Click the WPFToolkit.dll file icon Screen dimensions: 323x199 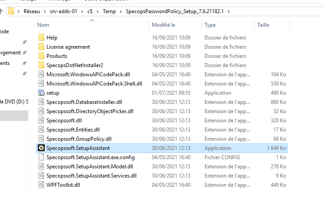pos(41,185)
